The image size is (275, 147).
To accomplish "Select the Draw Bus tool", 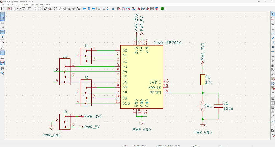I will tap(273, 38).
